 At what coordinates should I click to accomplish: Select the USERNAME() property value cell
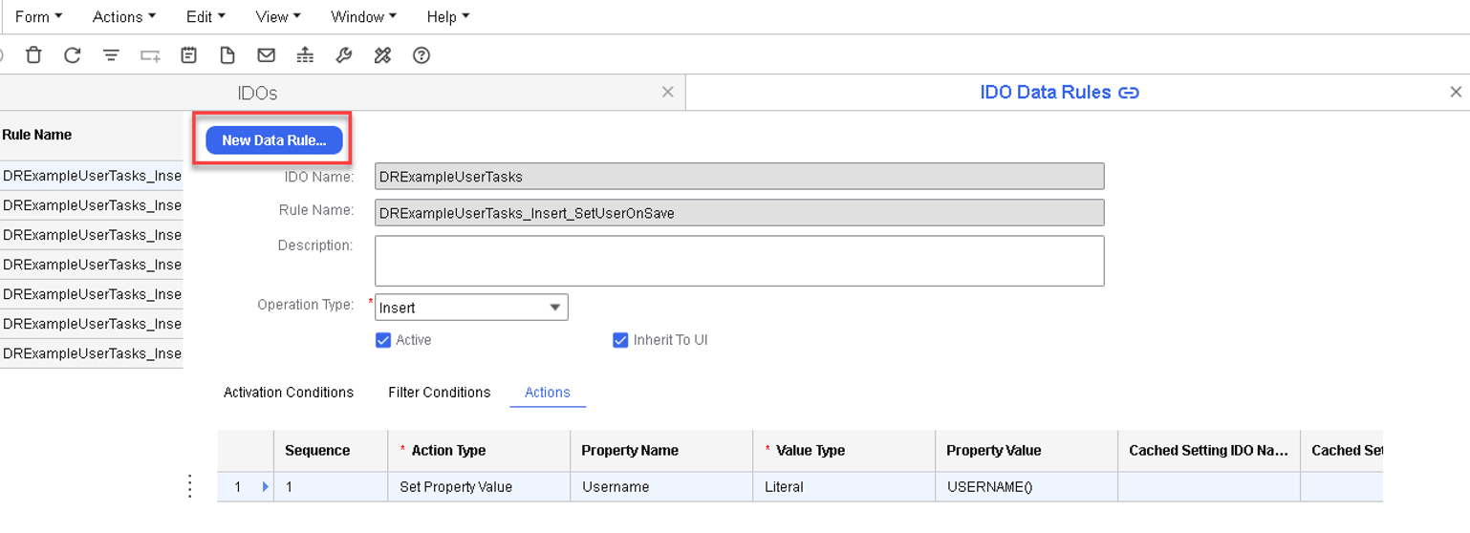point(1027,487)
